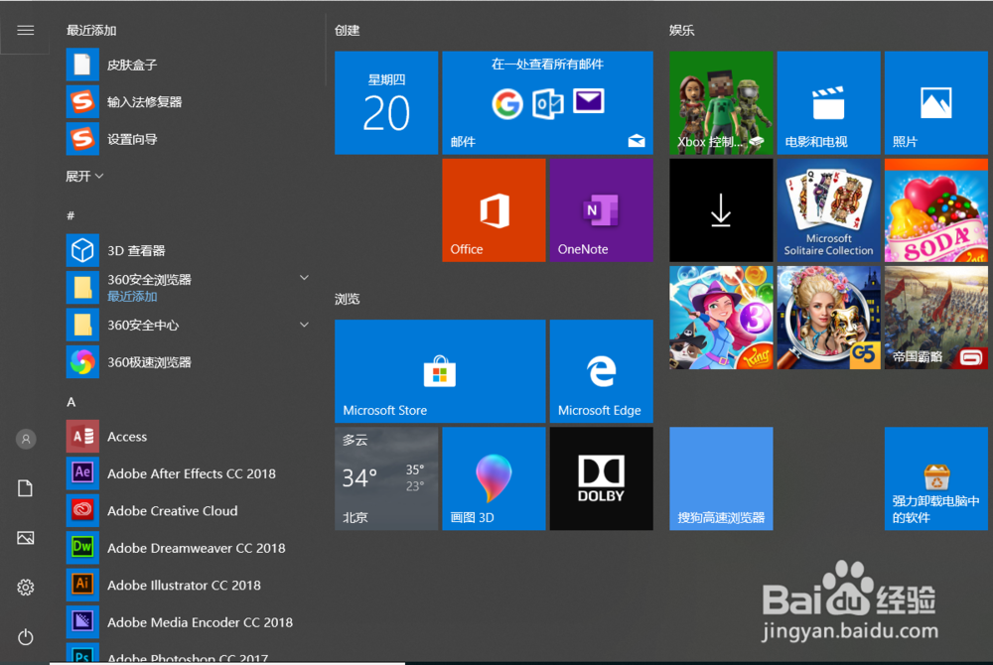This screenshot has width=993, height=665.
Task: Open the Settings gear in sidebar
Action: tap(26, 588)
